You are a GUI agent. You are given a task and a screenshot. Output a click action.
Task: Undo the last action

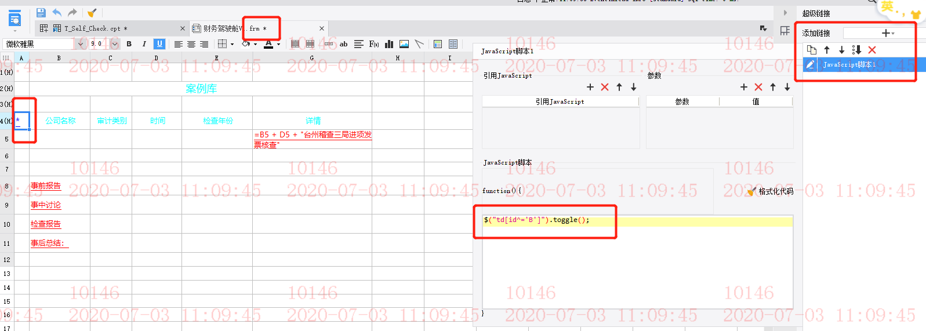(57, 12)
